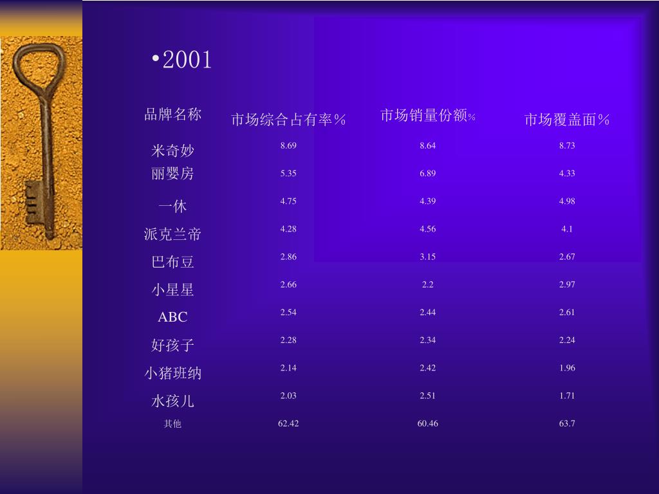The image size is (659, 494).
Task: Select the value 3.15 for 巴布豆
Action: 428,257
